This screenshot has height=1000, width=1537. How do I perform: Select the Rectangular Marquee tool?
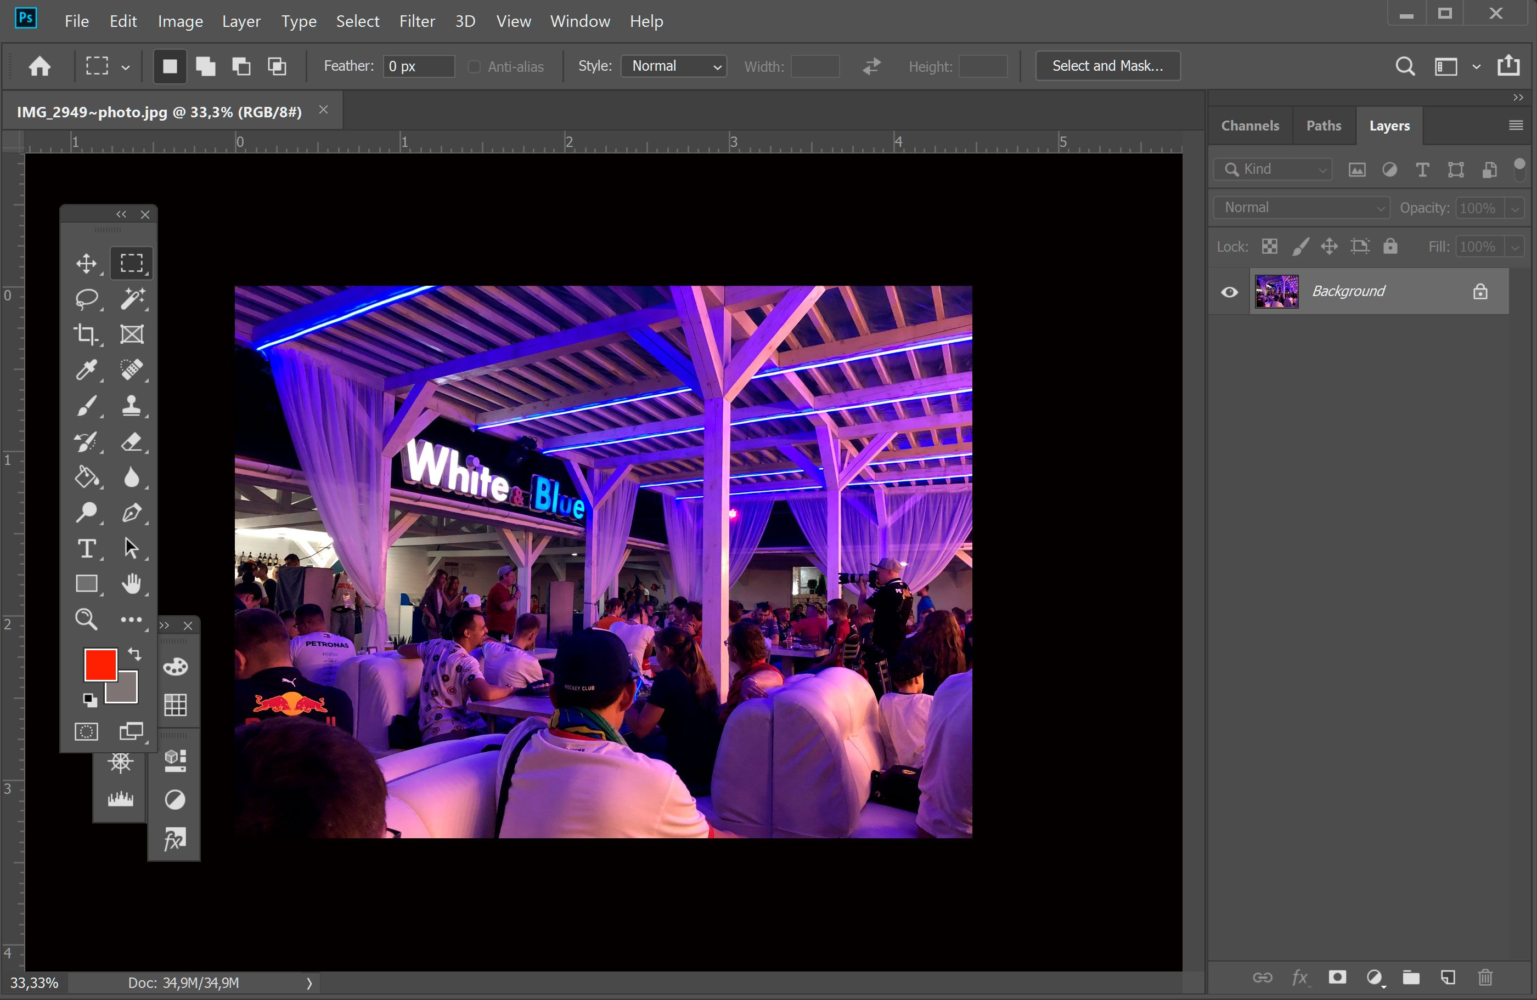[130, 263]
